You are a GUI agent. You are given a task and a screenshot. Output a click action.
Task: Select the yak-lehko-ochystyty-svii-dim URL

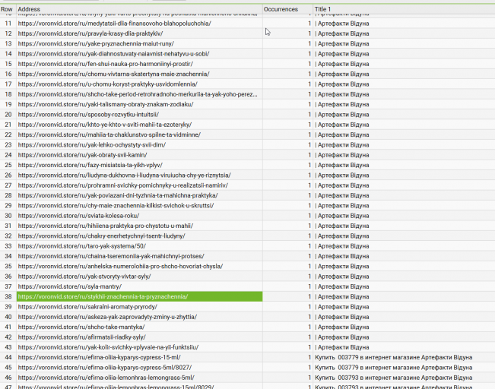pos(91,145)
